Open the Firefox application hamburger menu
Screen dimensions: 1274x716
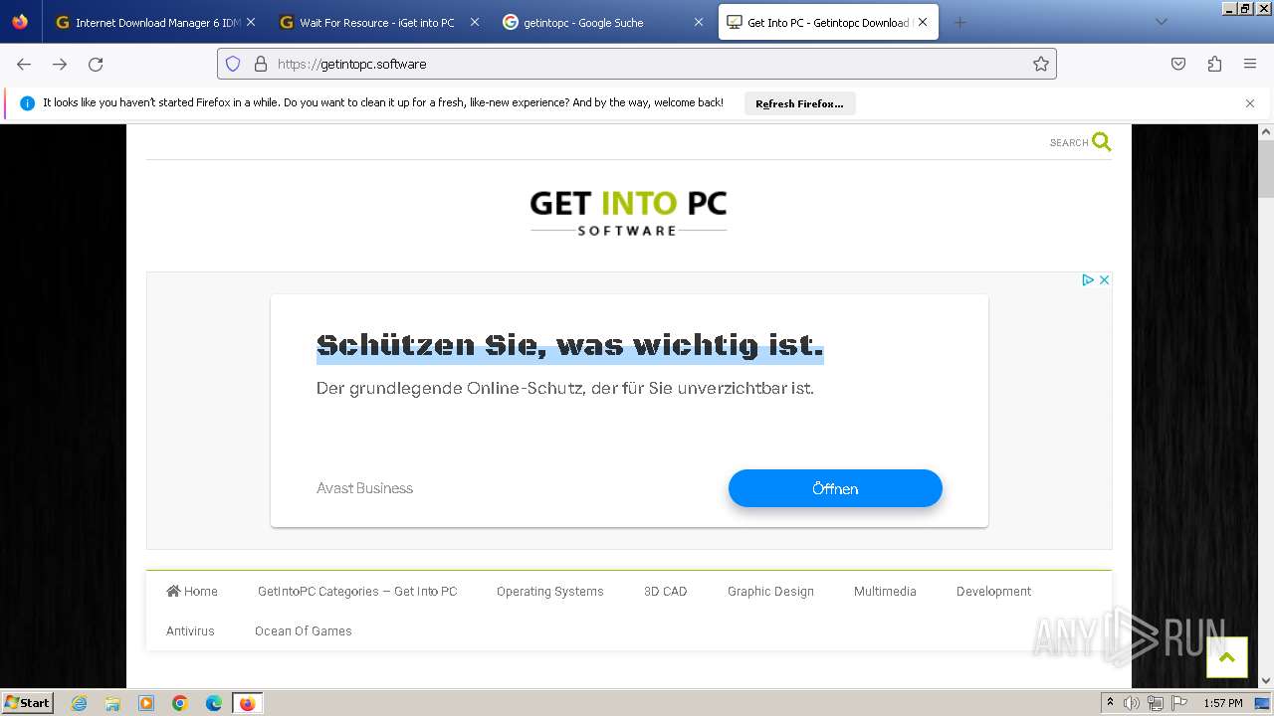1250,64
